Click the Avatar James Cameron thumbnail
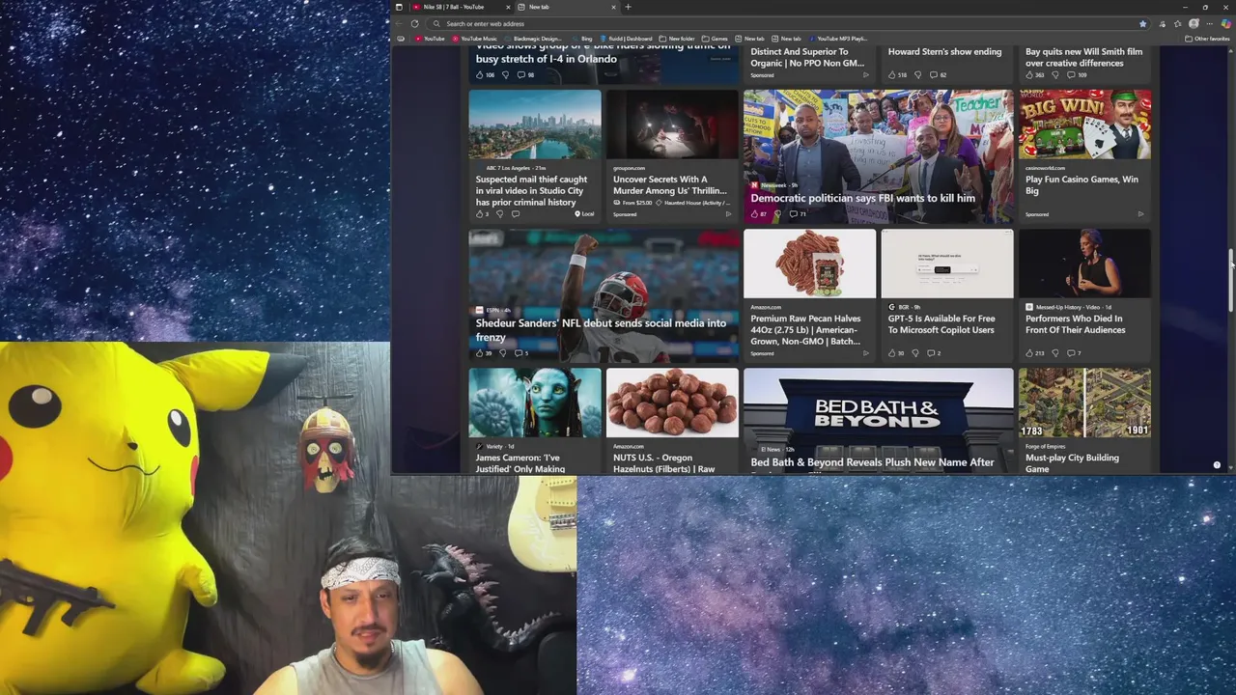This screenshot has height=695, width=1236. click(535, 403)
